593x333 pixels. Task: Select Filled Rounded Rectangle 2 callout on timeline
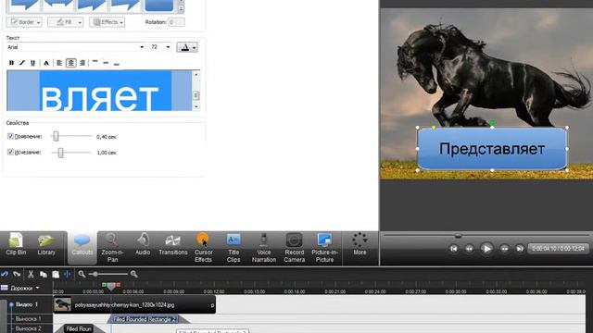click(x=145, y=319)
